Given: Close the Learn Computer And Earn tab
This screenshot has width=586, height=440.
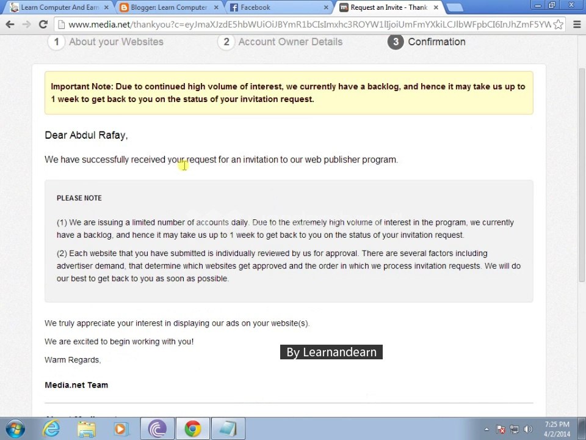Looking at the screenshot, I should (106, 7).
